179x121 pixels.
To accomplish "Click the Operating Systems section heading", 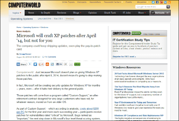I will (x=22, y=19).
